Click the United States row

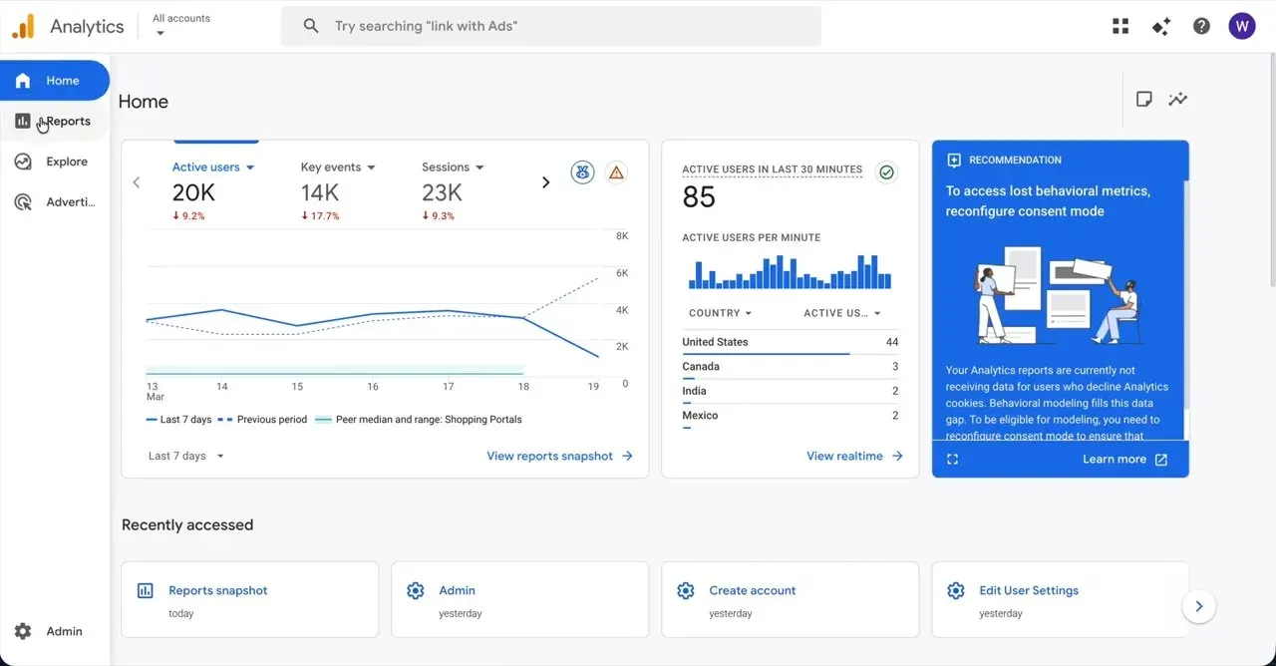791,342
